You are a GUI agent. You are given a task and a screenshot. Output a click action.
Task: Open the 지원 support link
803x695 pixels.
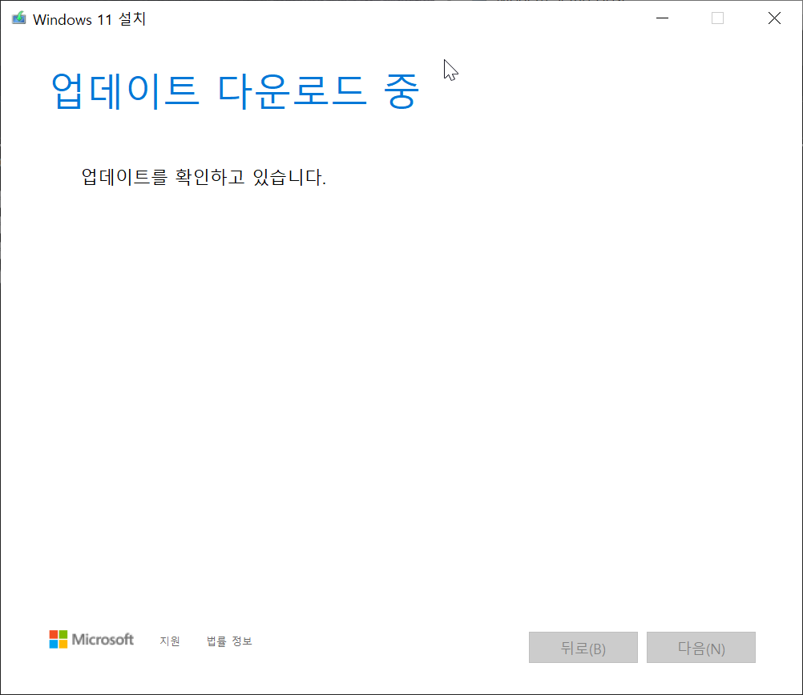[170, 641]
